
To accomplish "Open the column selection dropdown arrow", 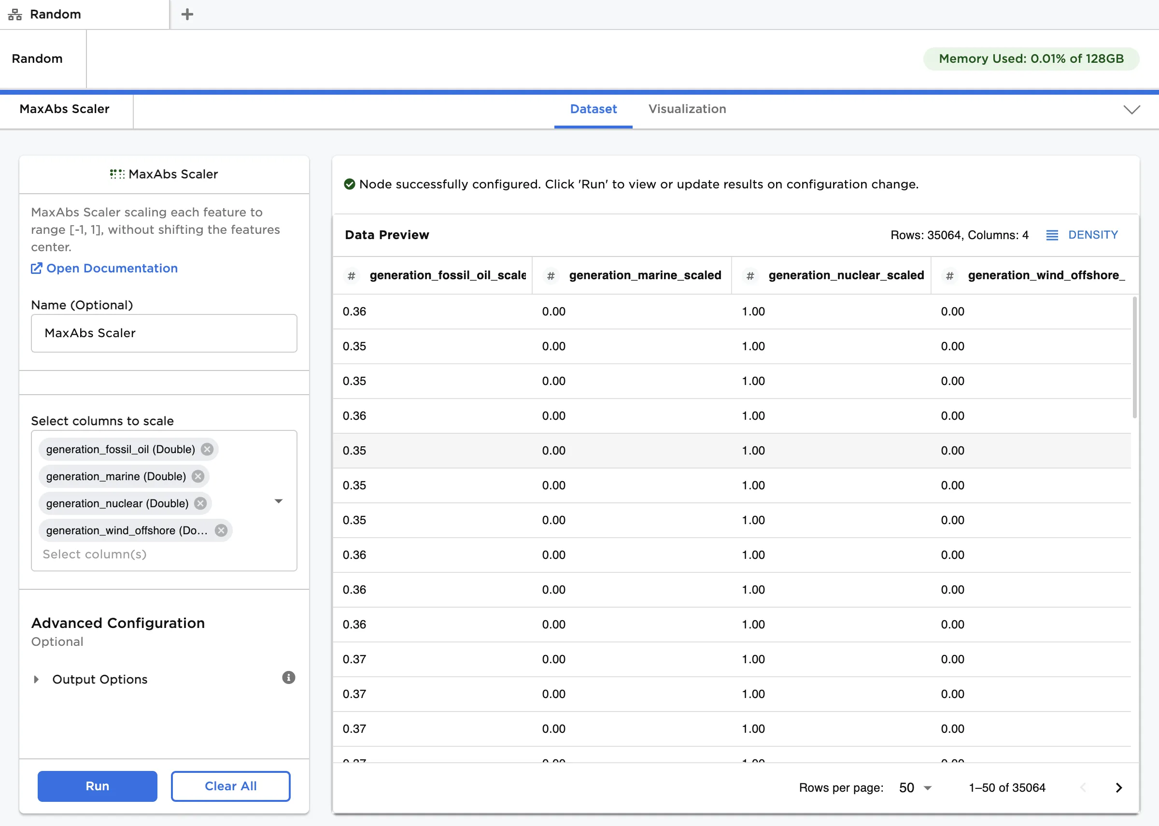I will click(279, 501).
